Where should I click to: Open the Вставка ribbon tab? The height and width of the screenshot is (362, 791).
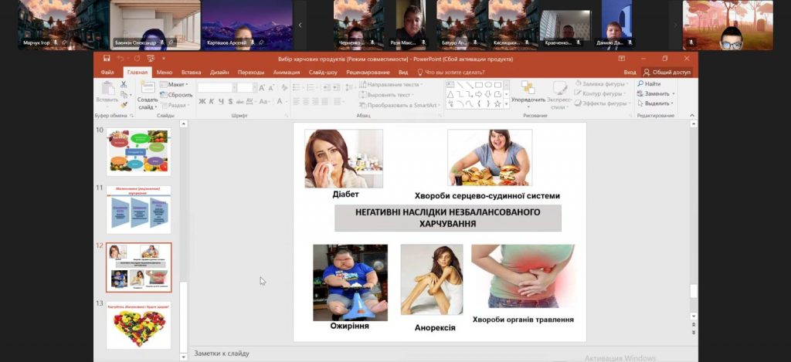click(x=191, y=72)
